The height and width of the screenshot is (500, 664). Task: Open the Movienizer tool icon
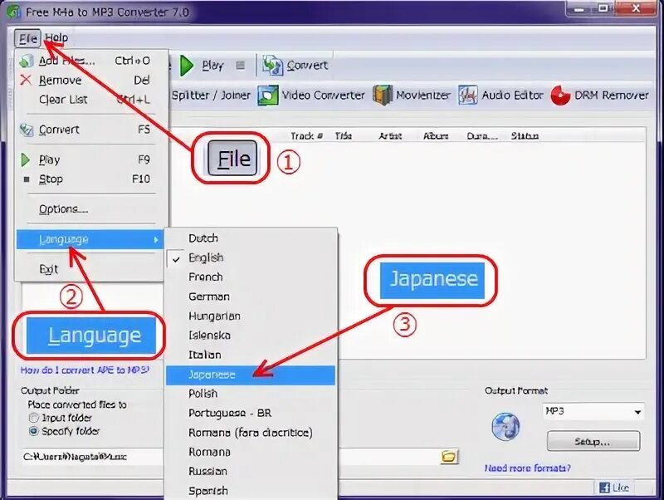pyautogui.click(x=383, y=96)
